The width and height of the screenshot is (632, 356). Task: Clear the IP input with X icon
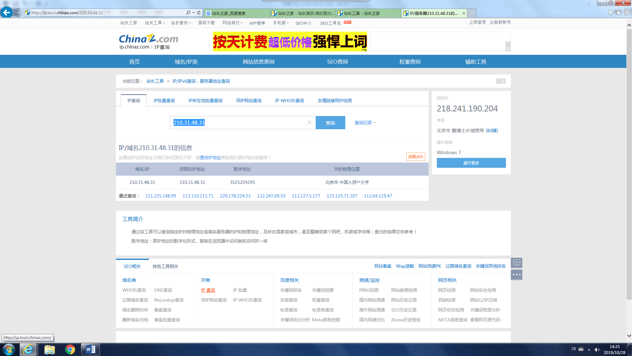coord(309,122)
